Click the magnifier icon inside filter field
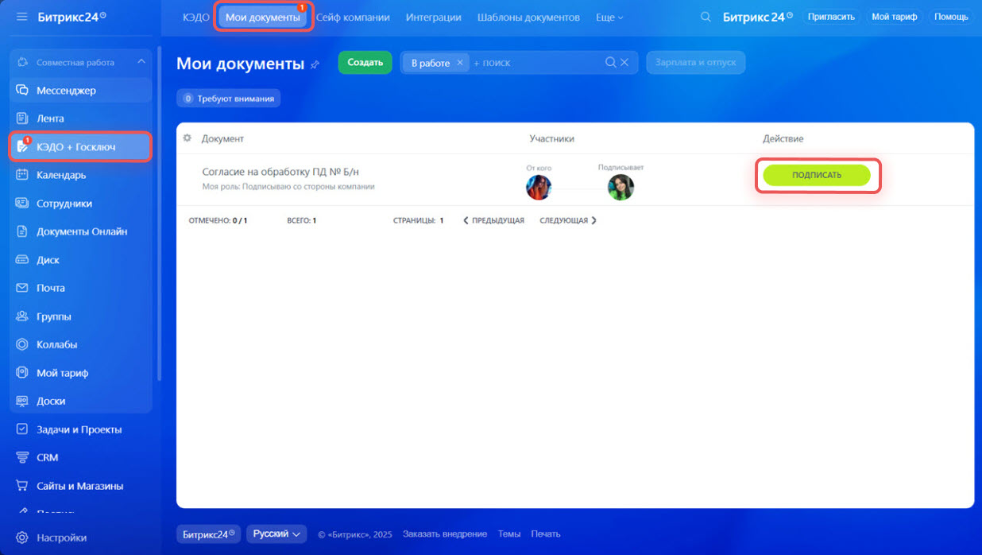This screenshot has height=555, width=982. pos(610,62)
